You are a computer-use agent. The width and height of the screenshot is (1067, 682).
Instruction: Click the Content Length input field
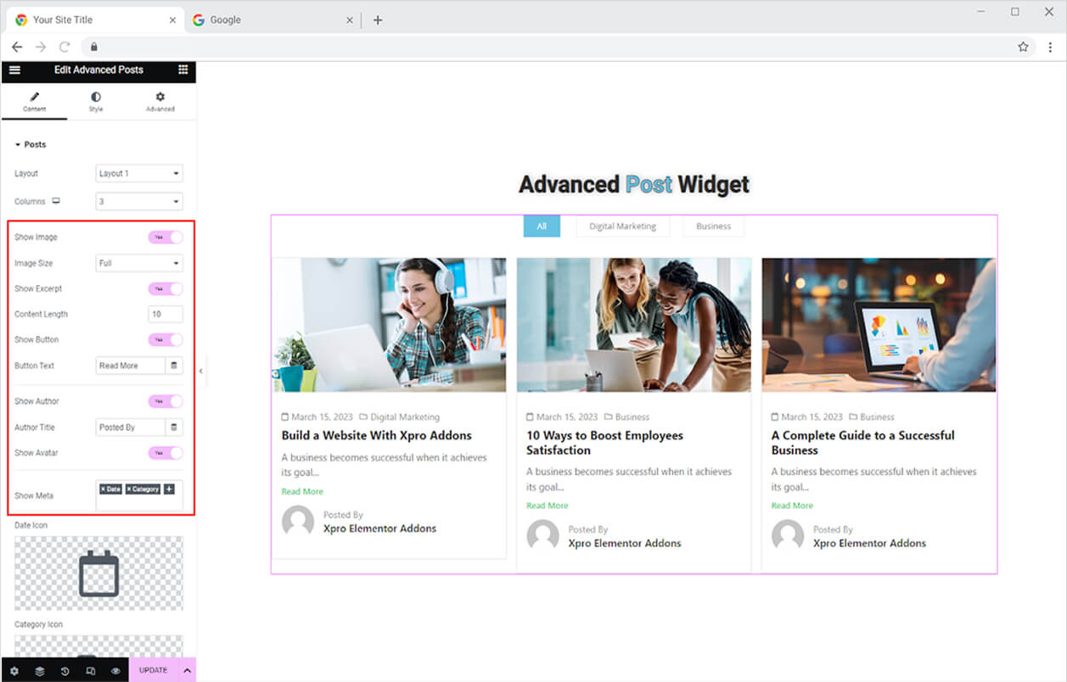click(166, 314)
